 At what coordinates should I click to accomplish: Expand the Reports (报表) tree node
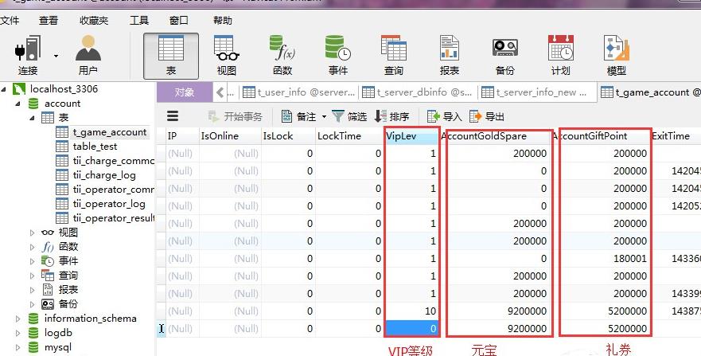pos(32,290)
